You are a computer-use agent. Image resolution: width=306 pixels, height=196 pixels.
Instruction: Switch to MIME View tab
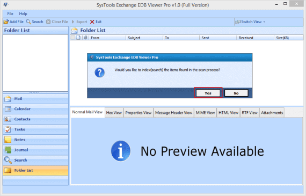[205, 113]
